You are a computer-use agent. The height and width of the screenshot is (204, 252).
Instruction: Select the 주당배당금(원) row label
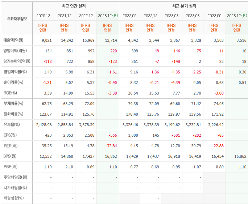[16, 177]
